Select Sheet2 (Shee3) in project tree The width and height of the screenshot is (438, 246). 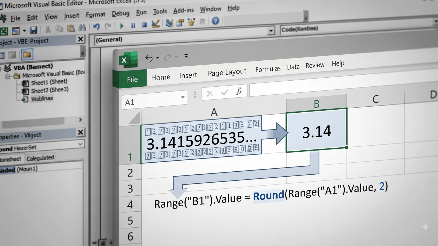tap(50, 90)
